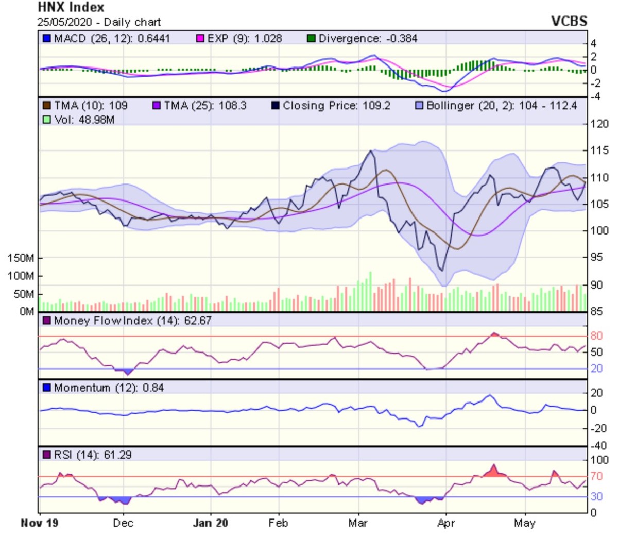This screenshot has height=536, width=618.
Task: Click the red 70 RSI threshold label
Action: [596, 476]
